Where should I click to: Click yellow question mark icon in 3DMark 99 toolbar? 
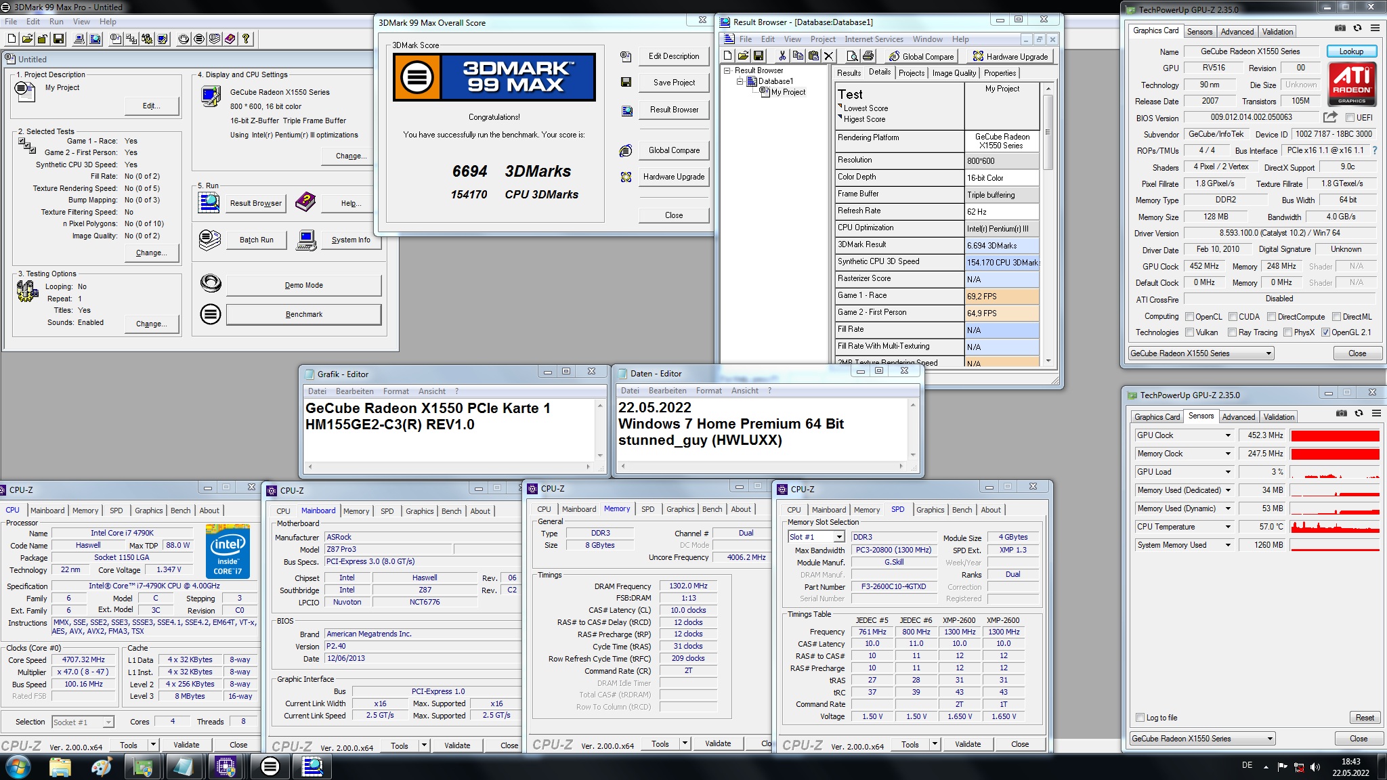246,39
